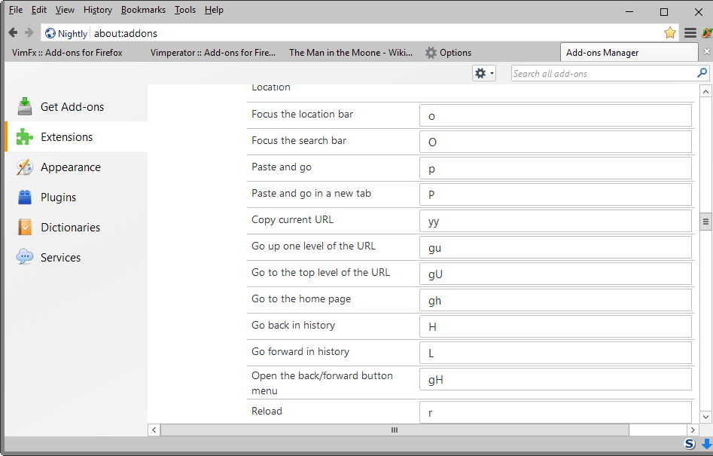Click the vertical scrollbar up arrow

pos(705,91)
